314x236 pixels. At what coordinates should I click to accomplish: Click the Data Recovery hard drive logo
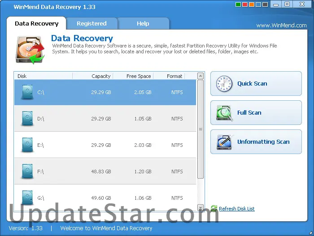(x=30, y=50)
